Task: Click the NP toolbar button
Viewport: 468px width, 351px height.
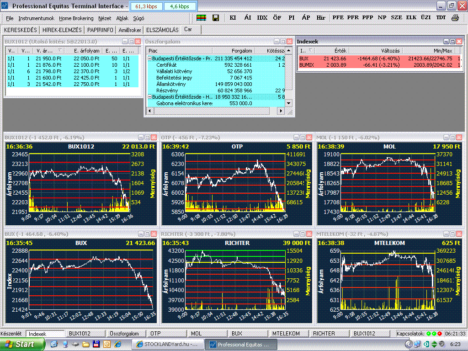Action: pos(382,18)
